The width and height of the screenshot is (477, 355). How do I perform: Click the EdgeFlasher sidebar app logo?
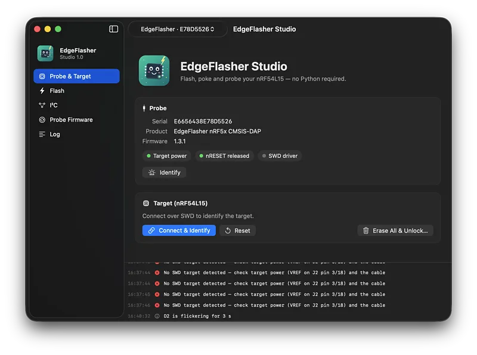(45, 54)
